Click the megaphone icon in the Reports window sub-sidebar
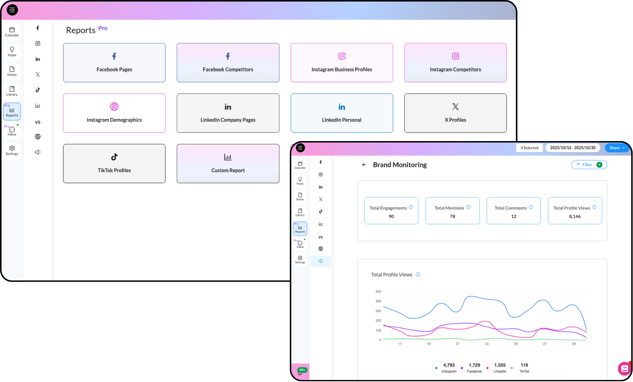 click(38, 152)
